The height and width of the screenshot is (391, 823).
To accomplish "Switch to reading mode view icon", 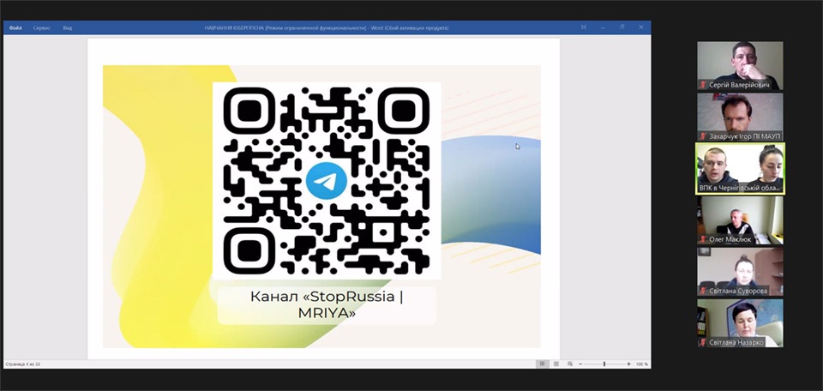I will (x=542, y=364).
